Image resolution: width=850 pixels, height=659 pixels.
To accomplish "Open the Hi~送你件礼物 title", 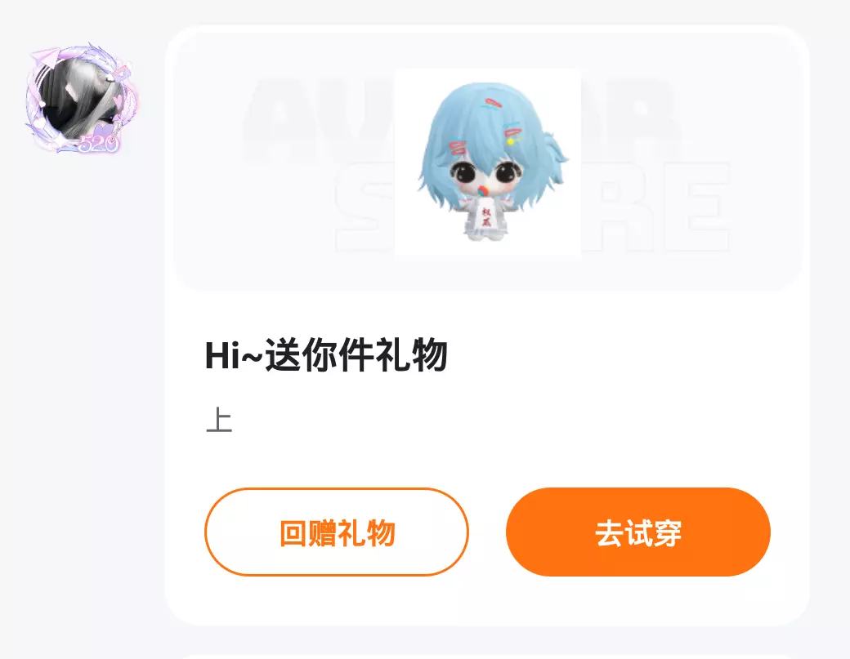I will point(326,355).
